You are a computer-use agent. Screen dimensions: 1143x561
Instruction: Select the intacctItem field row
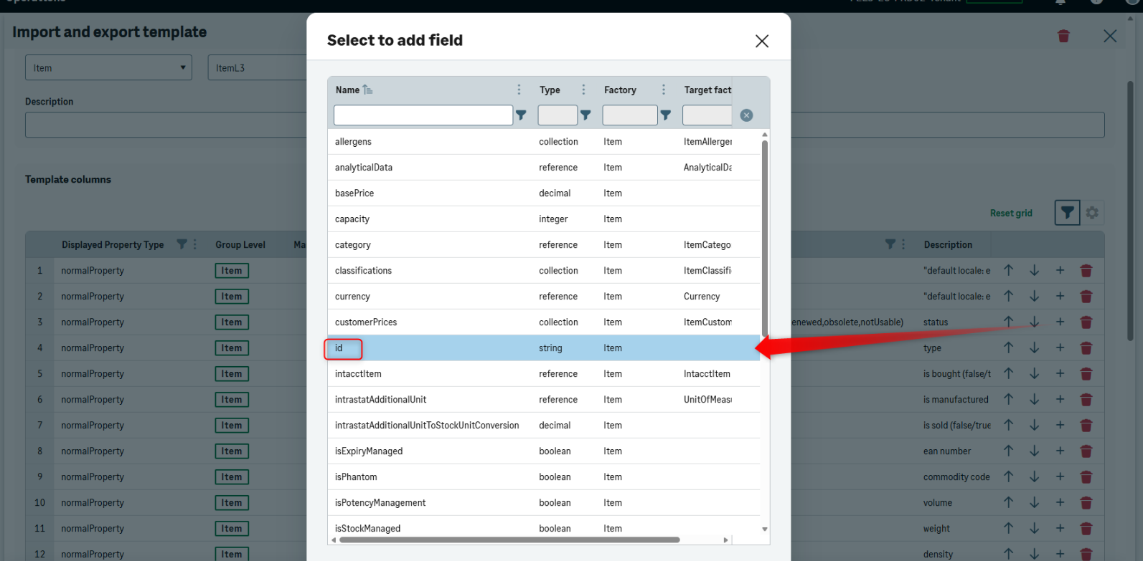pos(544,374)
